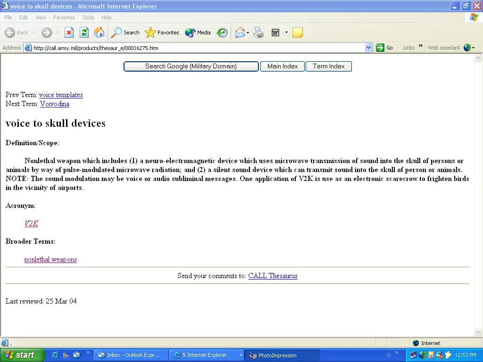Go to the Home page icon
The height and width of the screenshot is (362, 483).
point(99,33)
